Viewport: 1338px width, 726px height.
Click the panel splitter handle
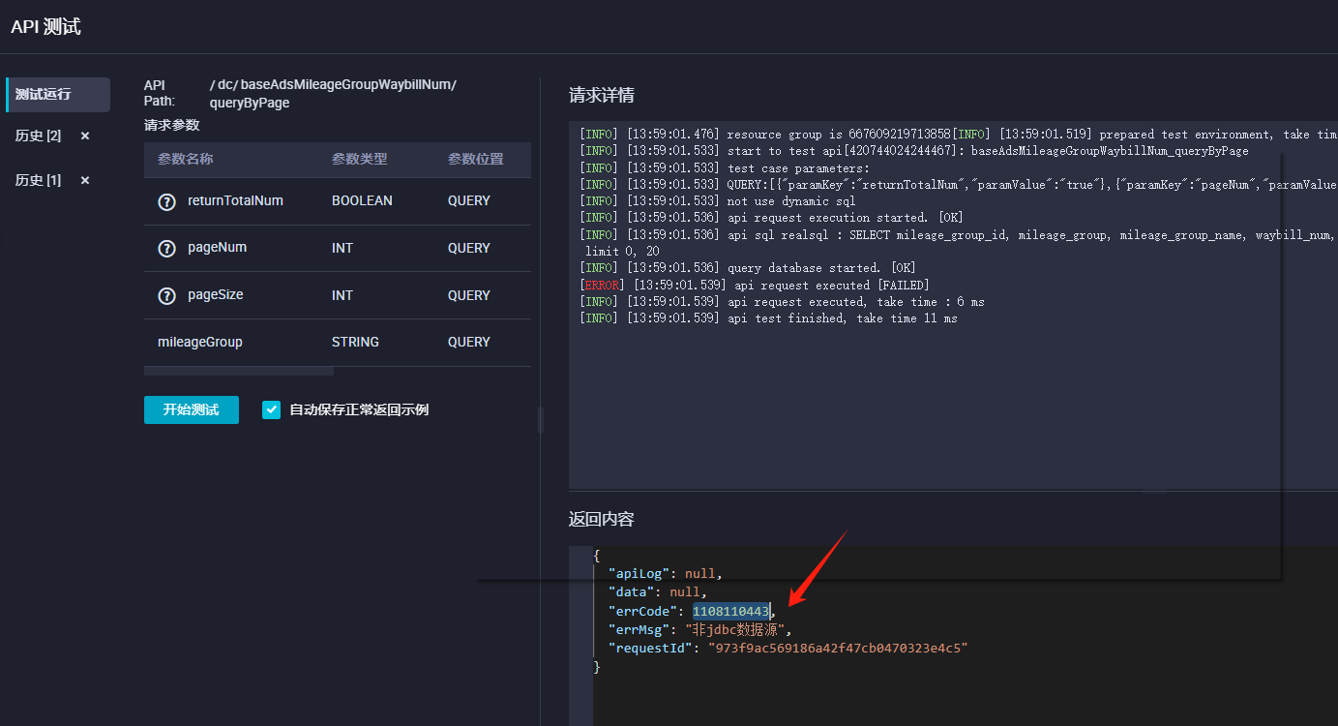541,419
